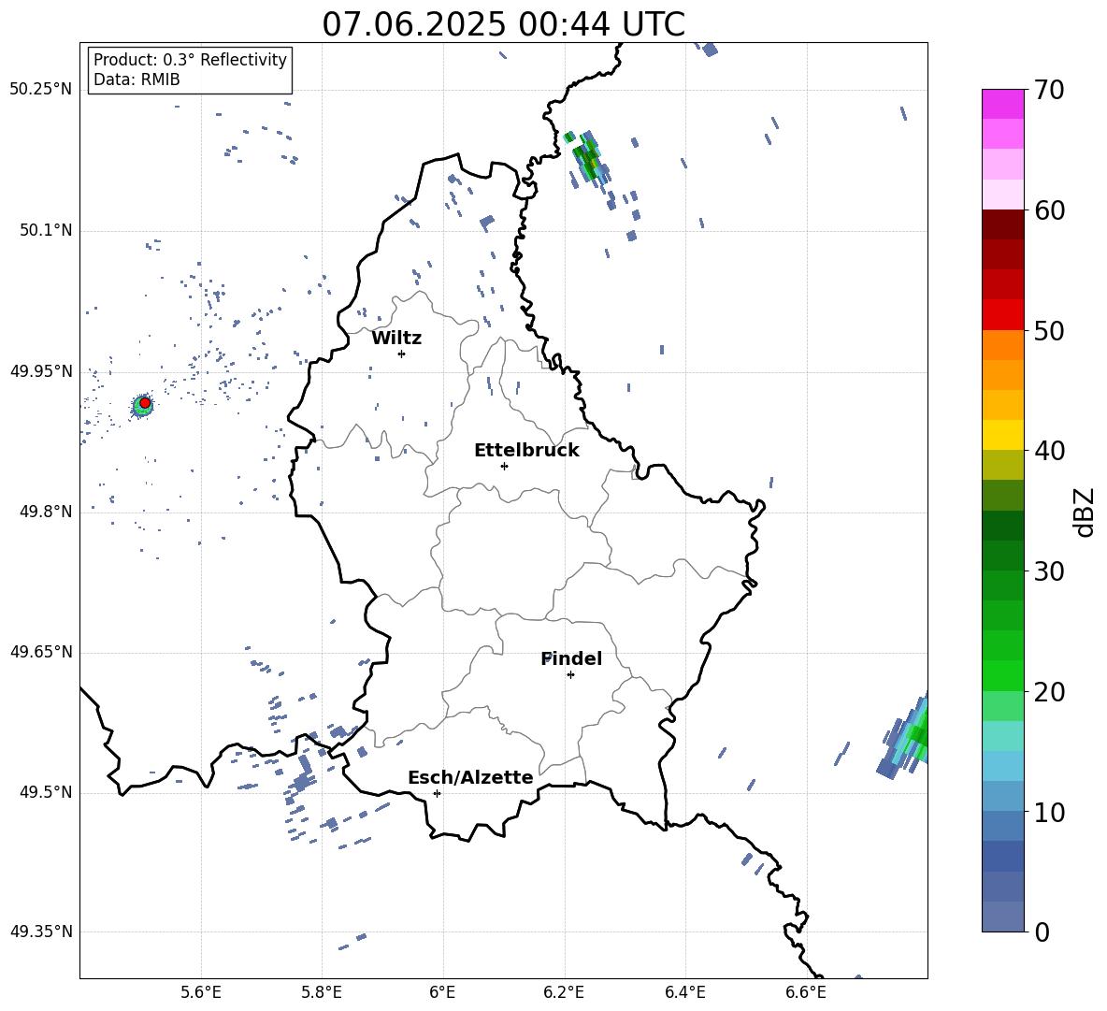Click the magenta top colorbar swatch
Viewport: 1107px width, 1011px height.
click(x=1003, y=105)
